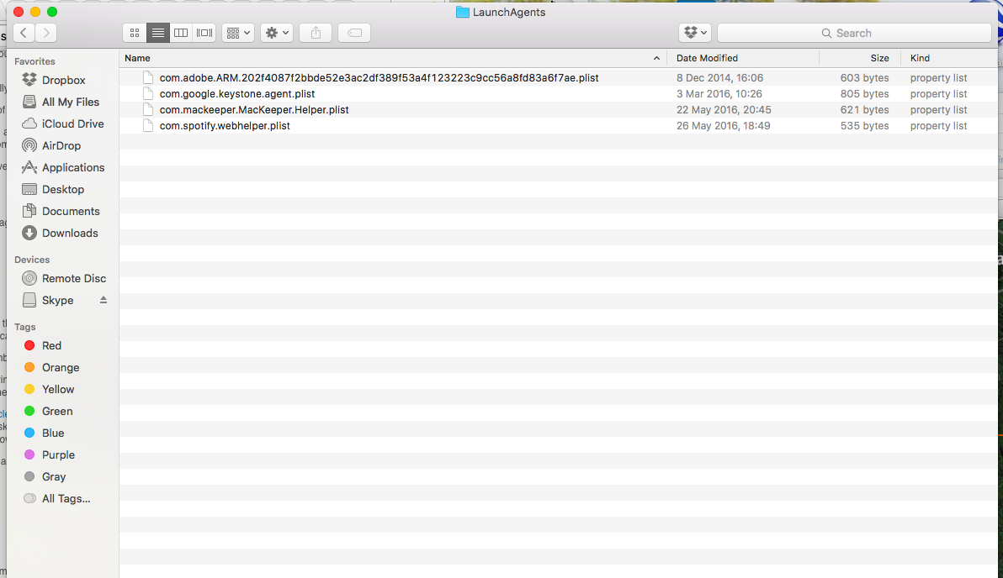Switch to list view

158,33
